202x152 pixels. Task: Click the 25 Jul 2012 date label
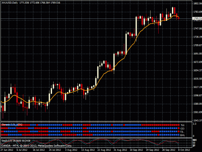[55, 150]
